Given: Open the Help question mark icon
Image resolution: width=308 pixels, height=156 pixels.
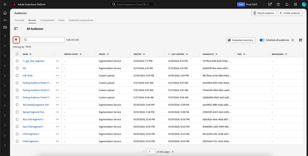Looking at the screenshot, I should [x=278, y=5].
